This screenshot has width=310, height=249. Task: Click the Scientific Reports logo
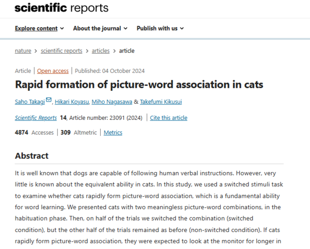(x=61, y=8)
